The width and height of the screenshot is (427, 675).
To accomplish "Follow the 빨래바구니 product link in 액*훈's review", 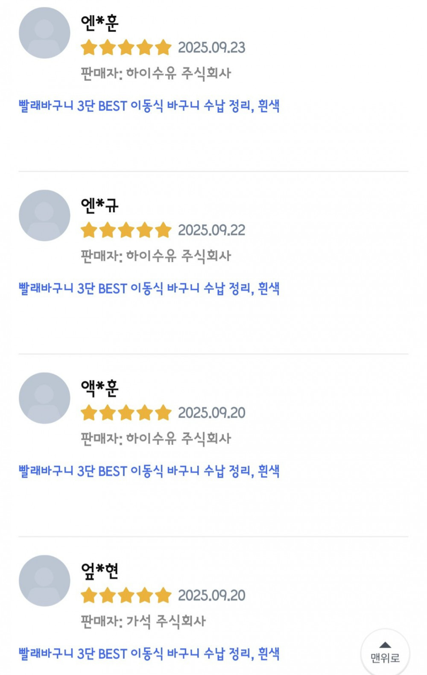I will (x=149, y=471).
